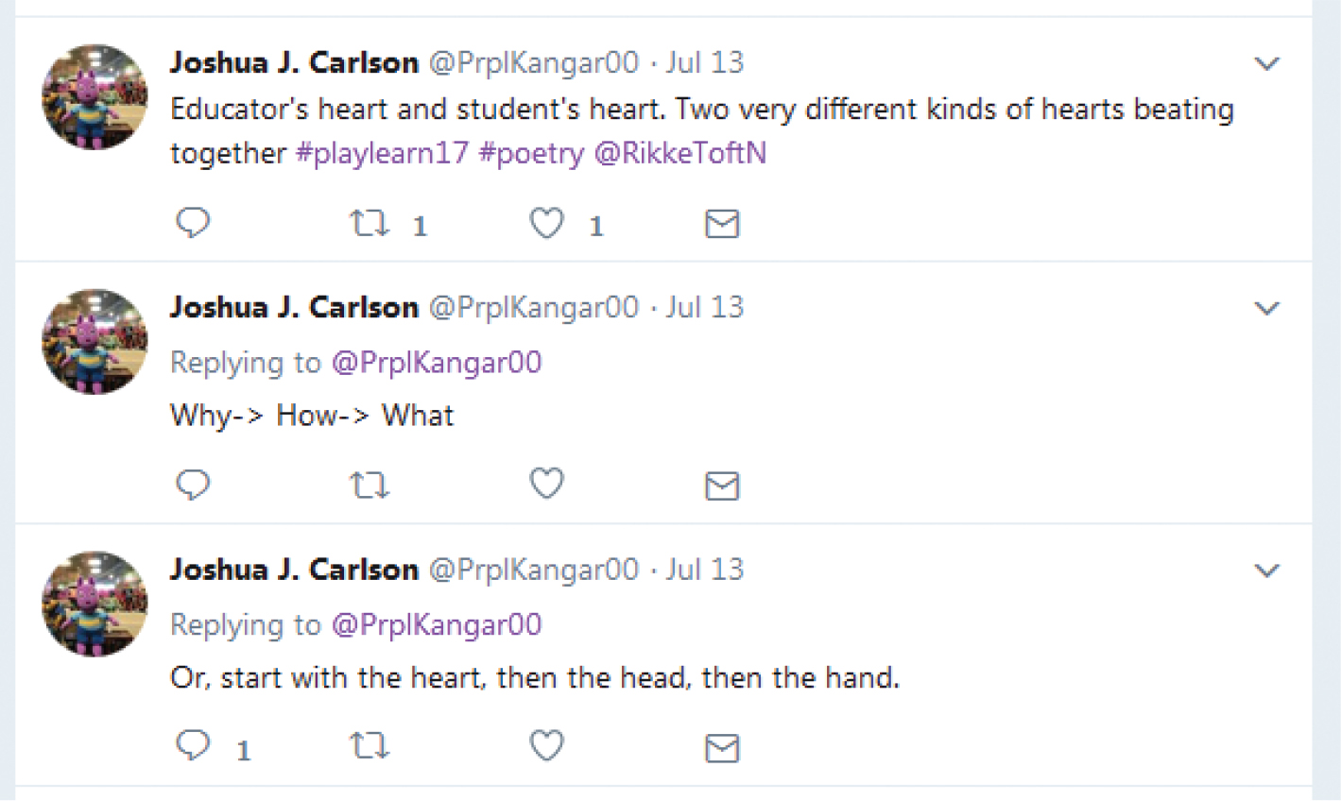Retweet the Educator's heart tweet

click(x=369, y=224)
